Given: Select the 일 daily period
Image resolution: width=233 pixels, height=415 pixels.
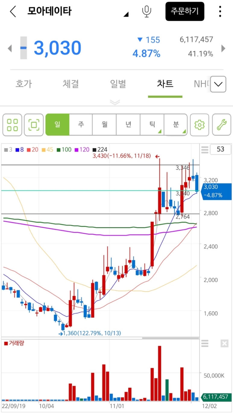Looking at the screenshot, I should coord(57,125).
